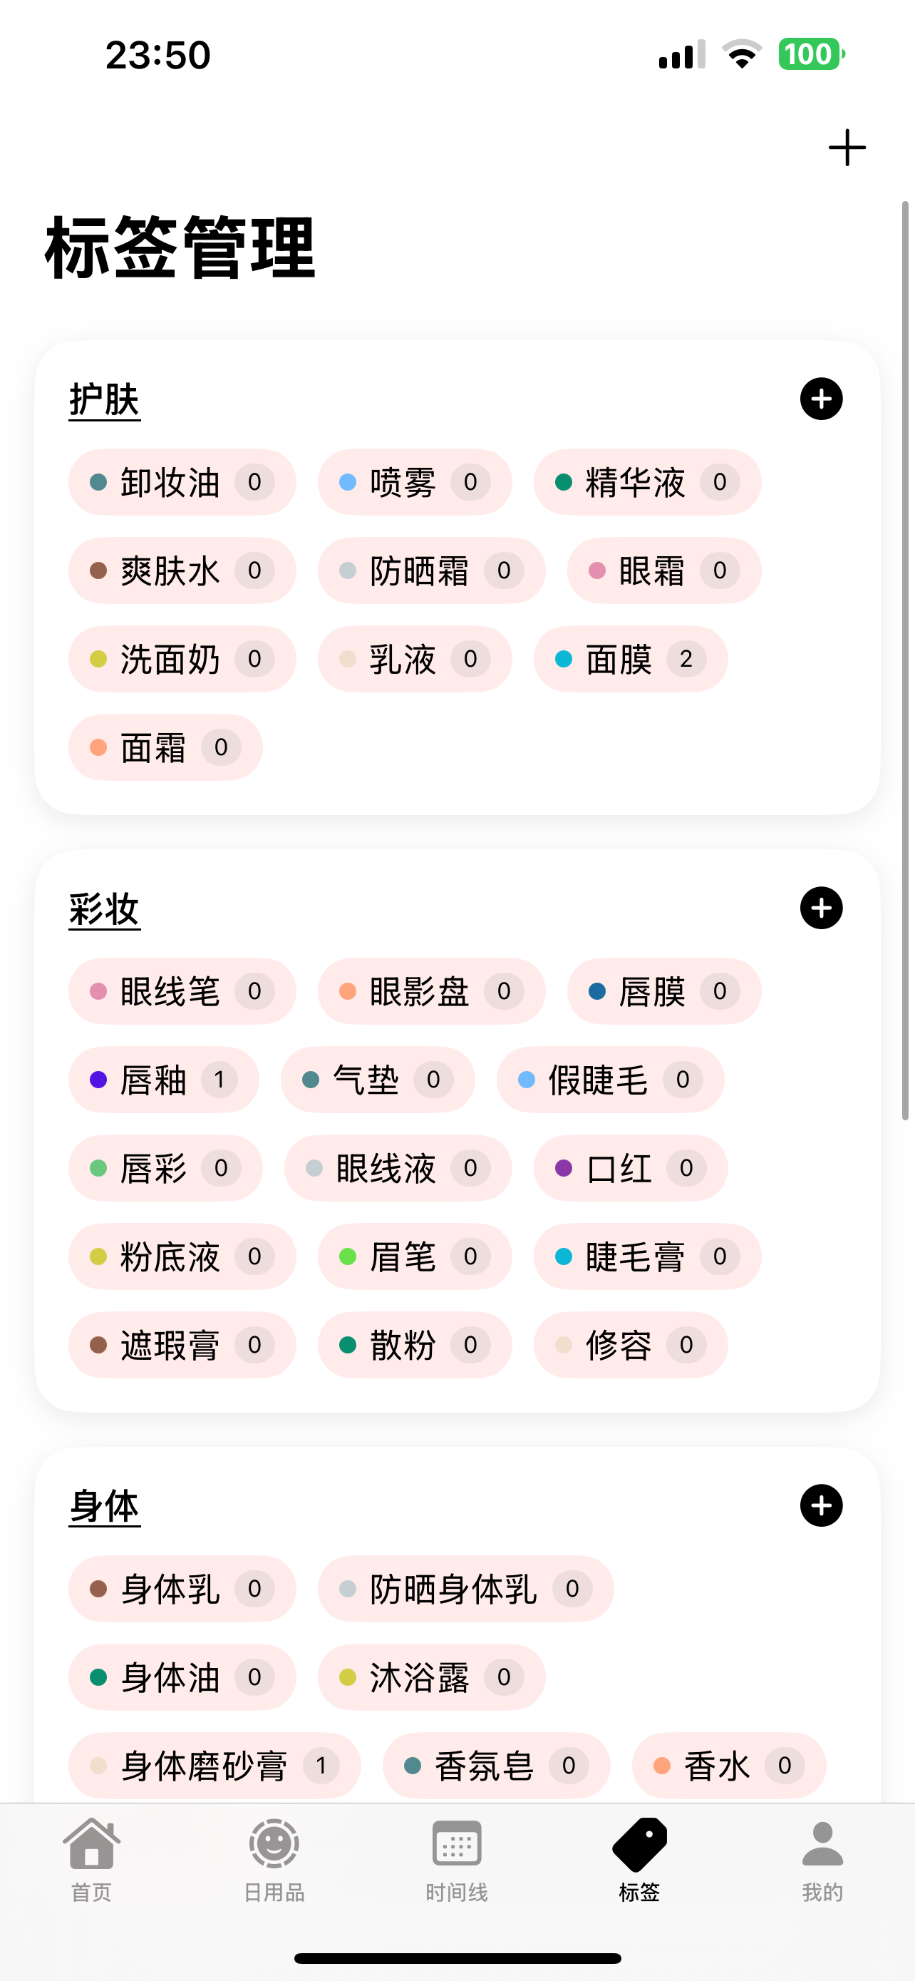Select the 卸妆油 tag chip
This screenshot has height=1981, width=915.
click(182, 482)
